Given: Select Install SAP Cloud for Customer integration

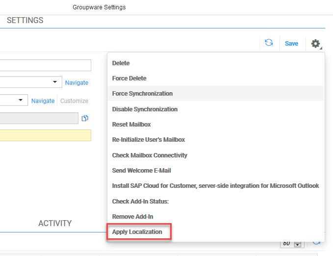Looking at the screenshot, I should tap(215, 186).
